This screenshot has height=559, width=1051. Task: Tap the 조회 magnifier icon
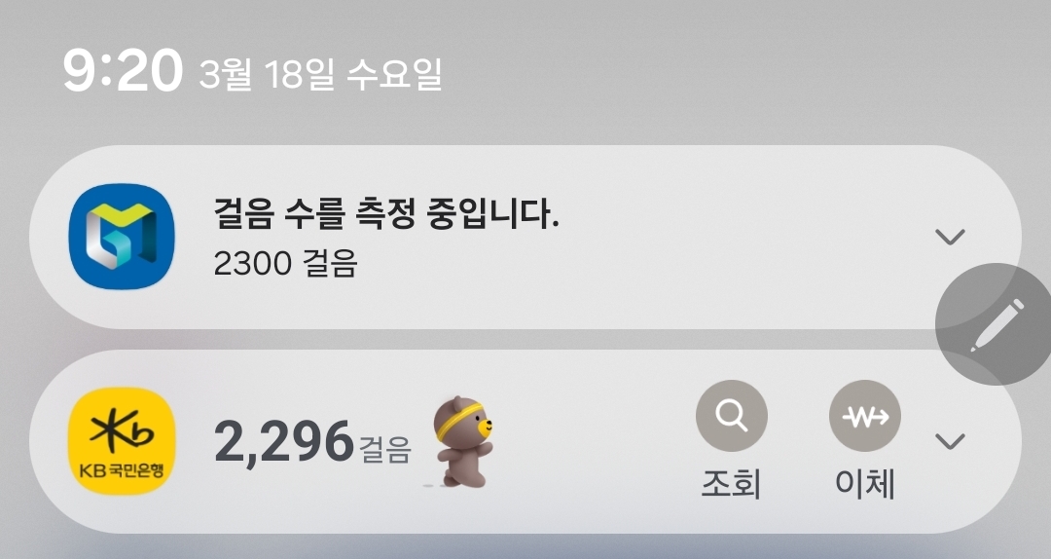[x=731, y=416]
